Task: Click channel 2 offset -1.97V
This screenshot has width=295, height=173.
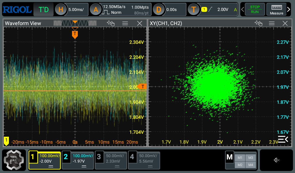Action: (79, 161)
